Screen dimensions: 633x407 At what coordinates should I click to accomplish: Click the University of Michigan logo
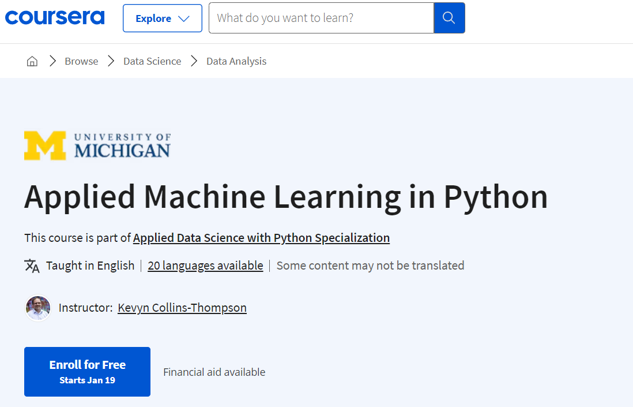point(97,145)
